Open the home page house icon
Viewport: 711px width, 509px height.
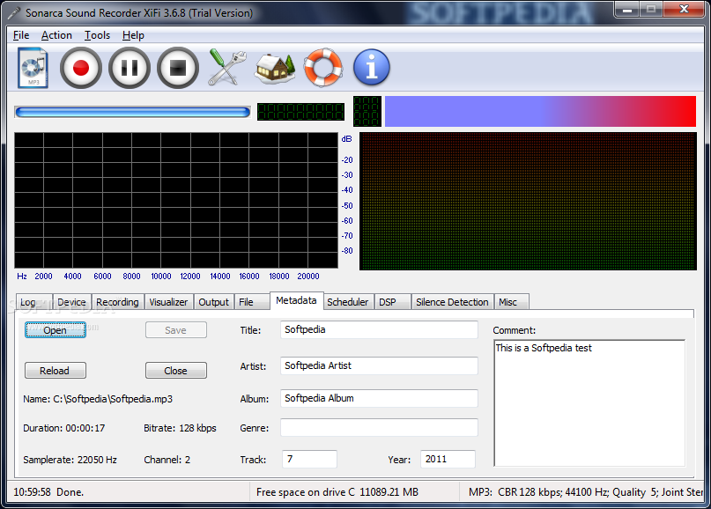(x=275, y=69)
